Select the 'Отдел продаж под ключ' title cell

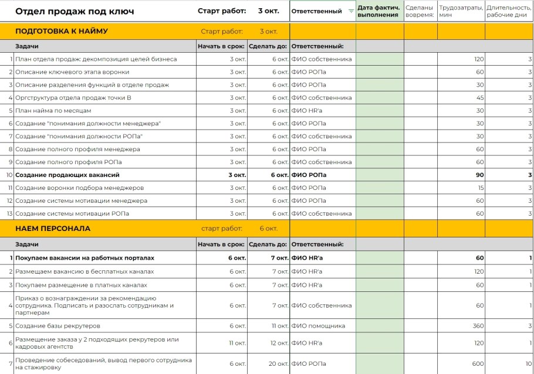tap(75, 11)
